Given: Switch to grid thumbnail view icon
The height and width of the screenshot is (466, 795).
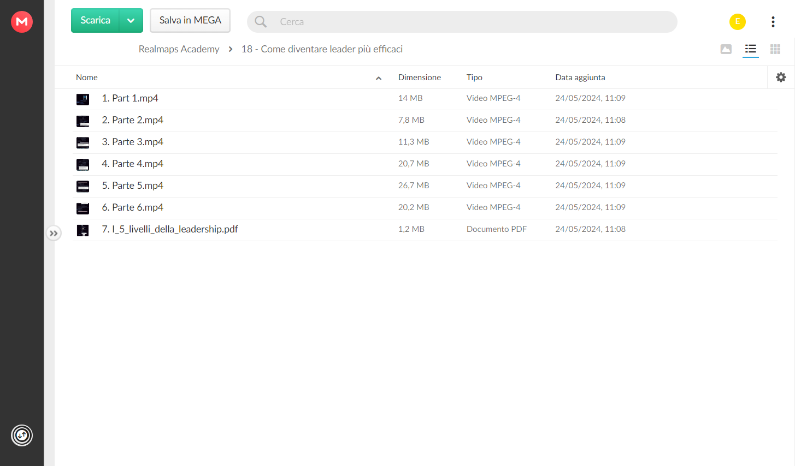Looking at the screenshot, I should (775, 49).
